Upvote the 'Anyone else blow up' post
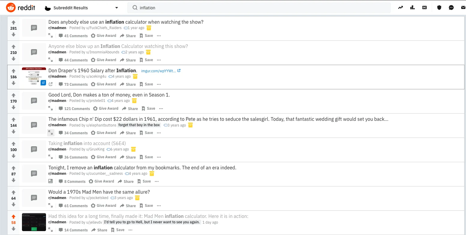466x235 pixels. (x=14, y=46)
